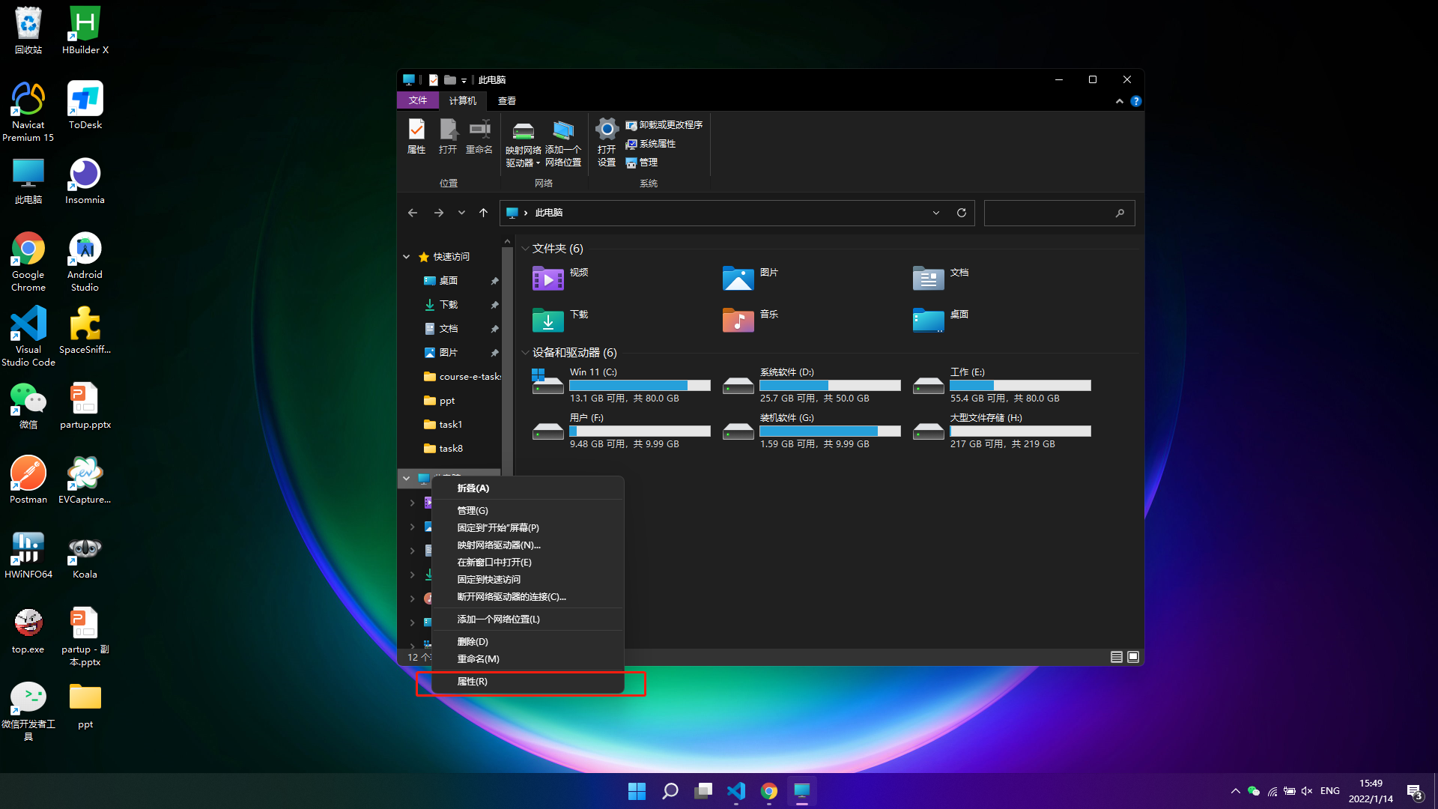The width and height of the screenshot is (1438, 809).
Task: Open Explorer help question mark icon
Action: [1136, 101]
